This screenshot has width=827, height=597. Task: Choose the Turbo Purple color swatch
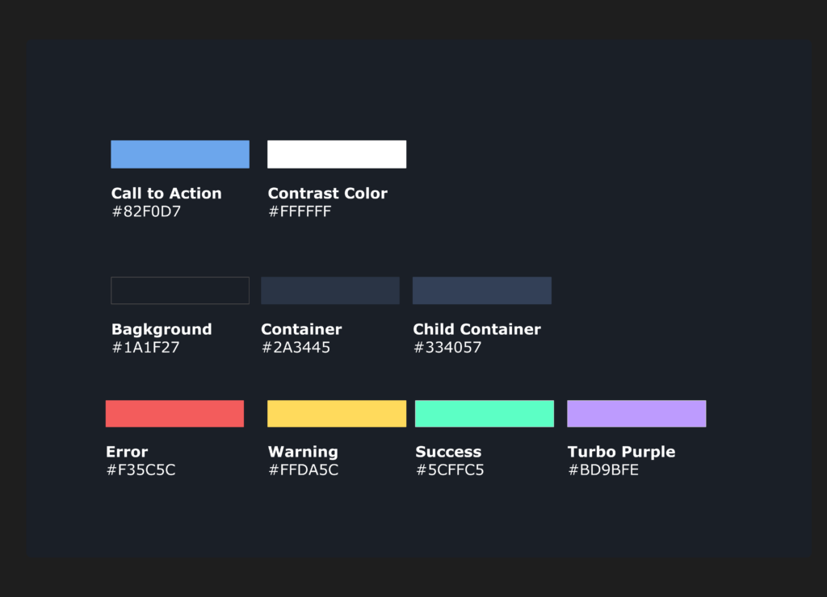(x=636, y=413)
